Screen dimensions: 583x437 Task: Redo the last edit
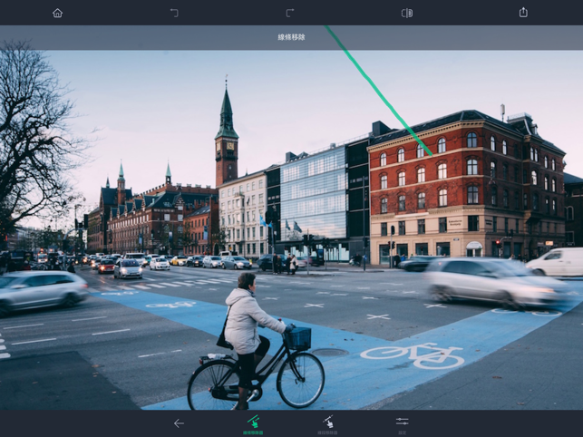(x=290, y=13)
